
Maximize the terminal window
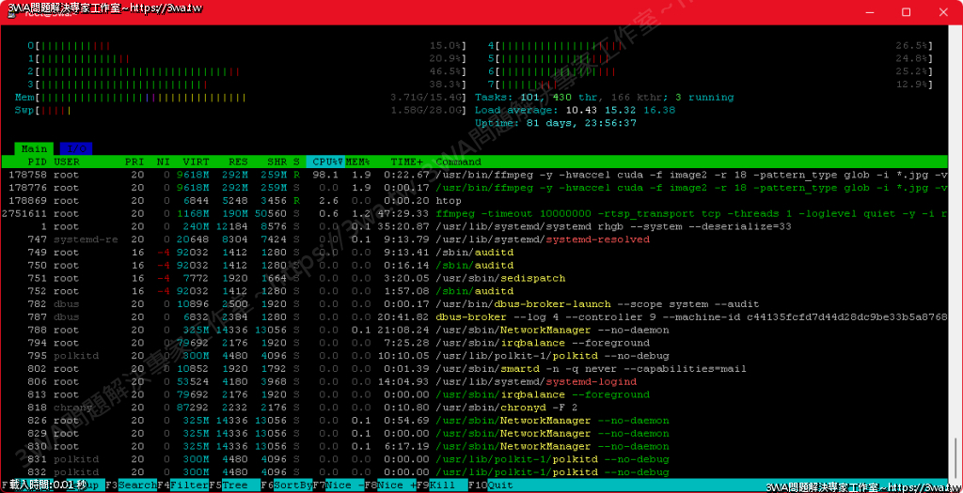pos(906,12)
